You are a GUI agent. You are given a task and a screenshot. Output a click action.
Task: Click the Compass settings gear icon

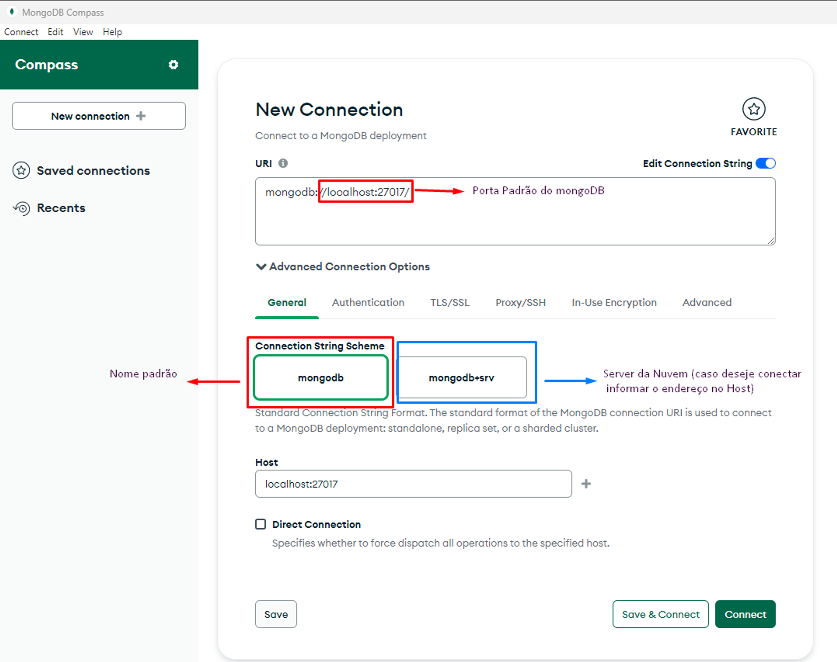(x=173, y=65)
